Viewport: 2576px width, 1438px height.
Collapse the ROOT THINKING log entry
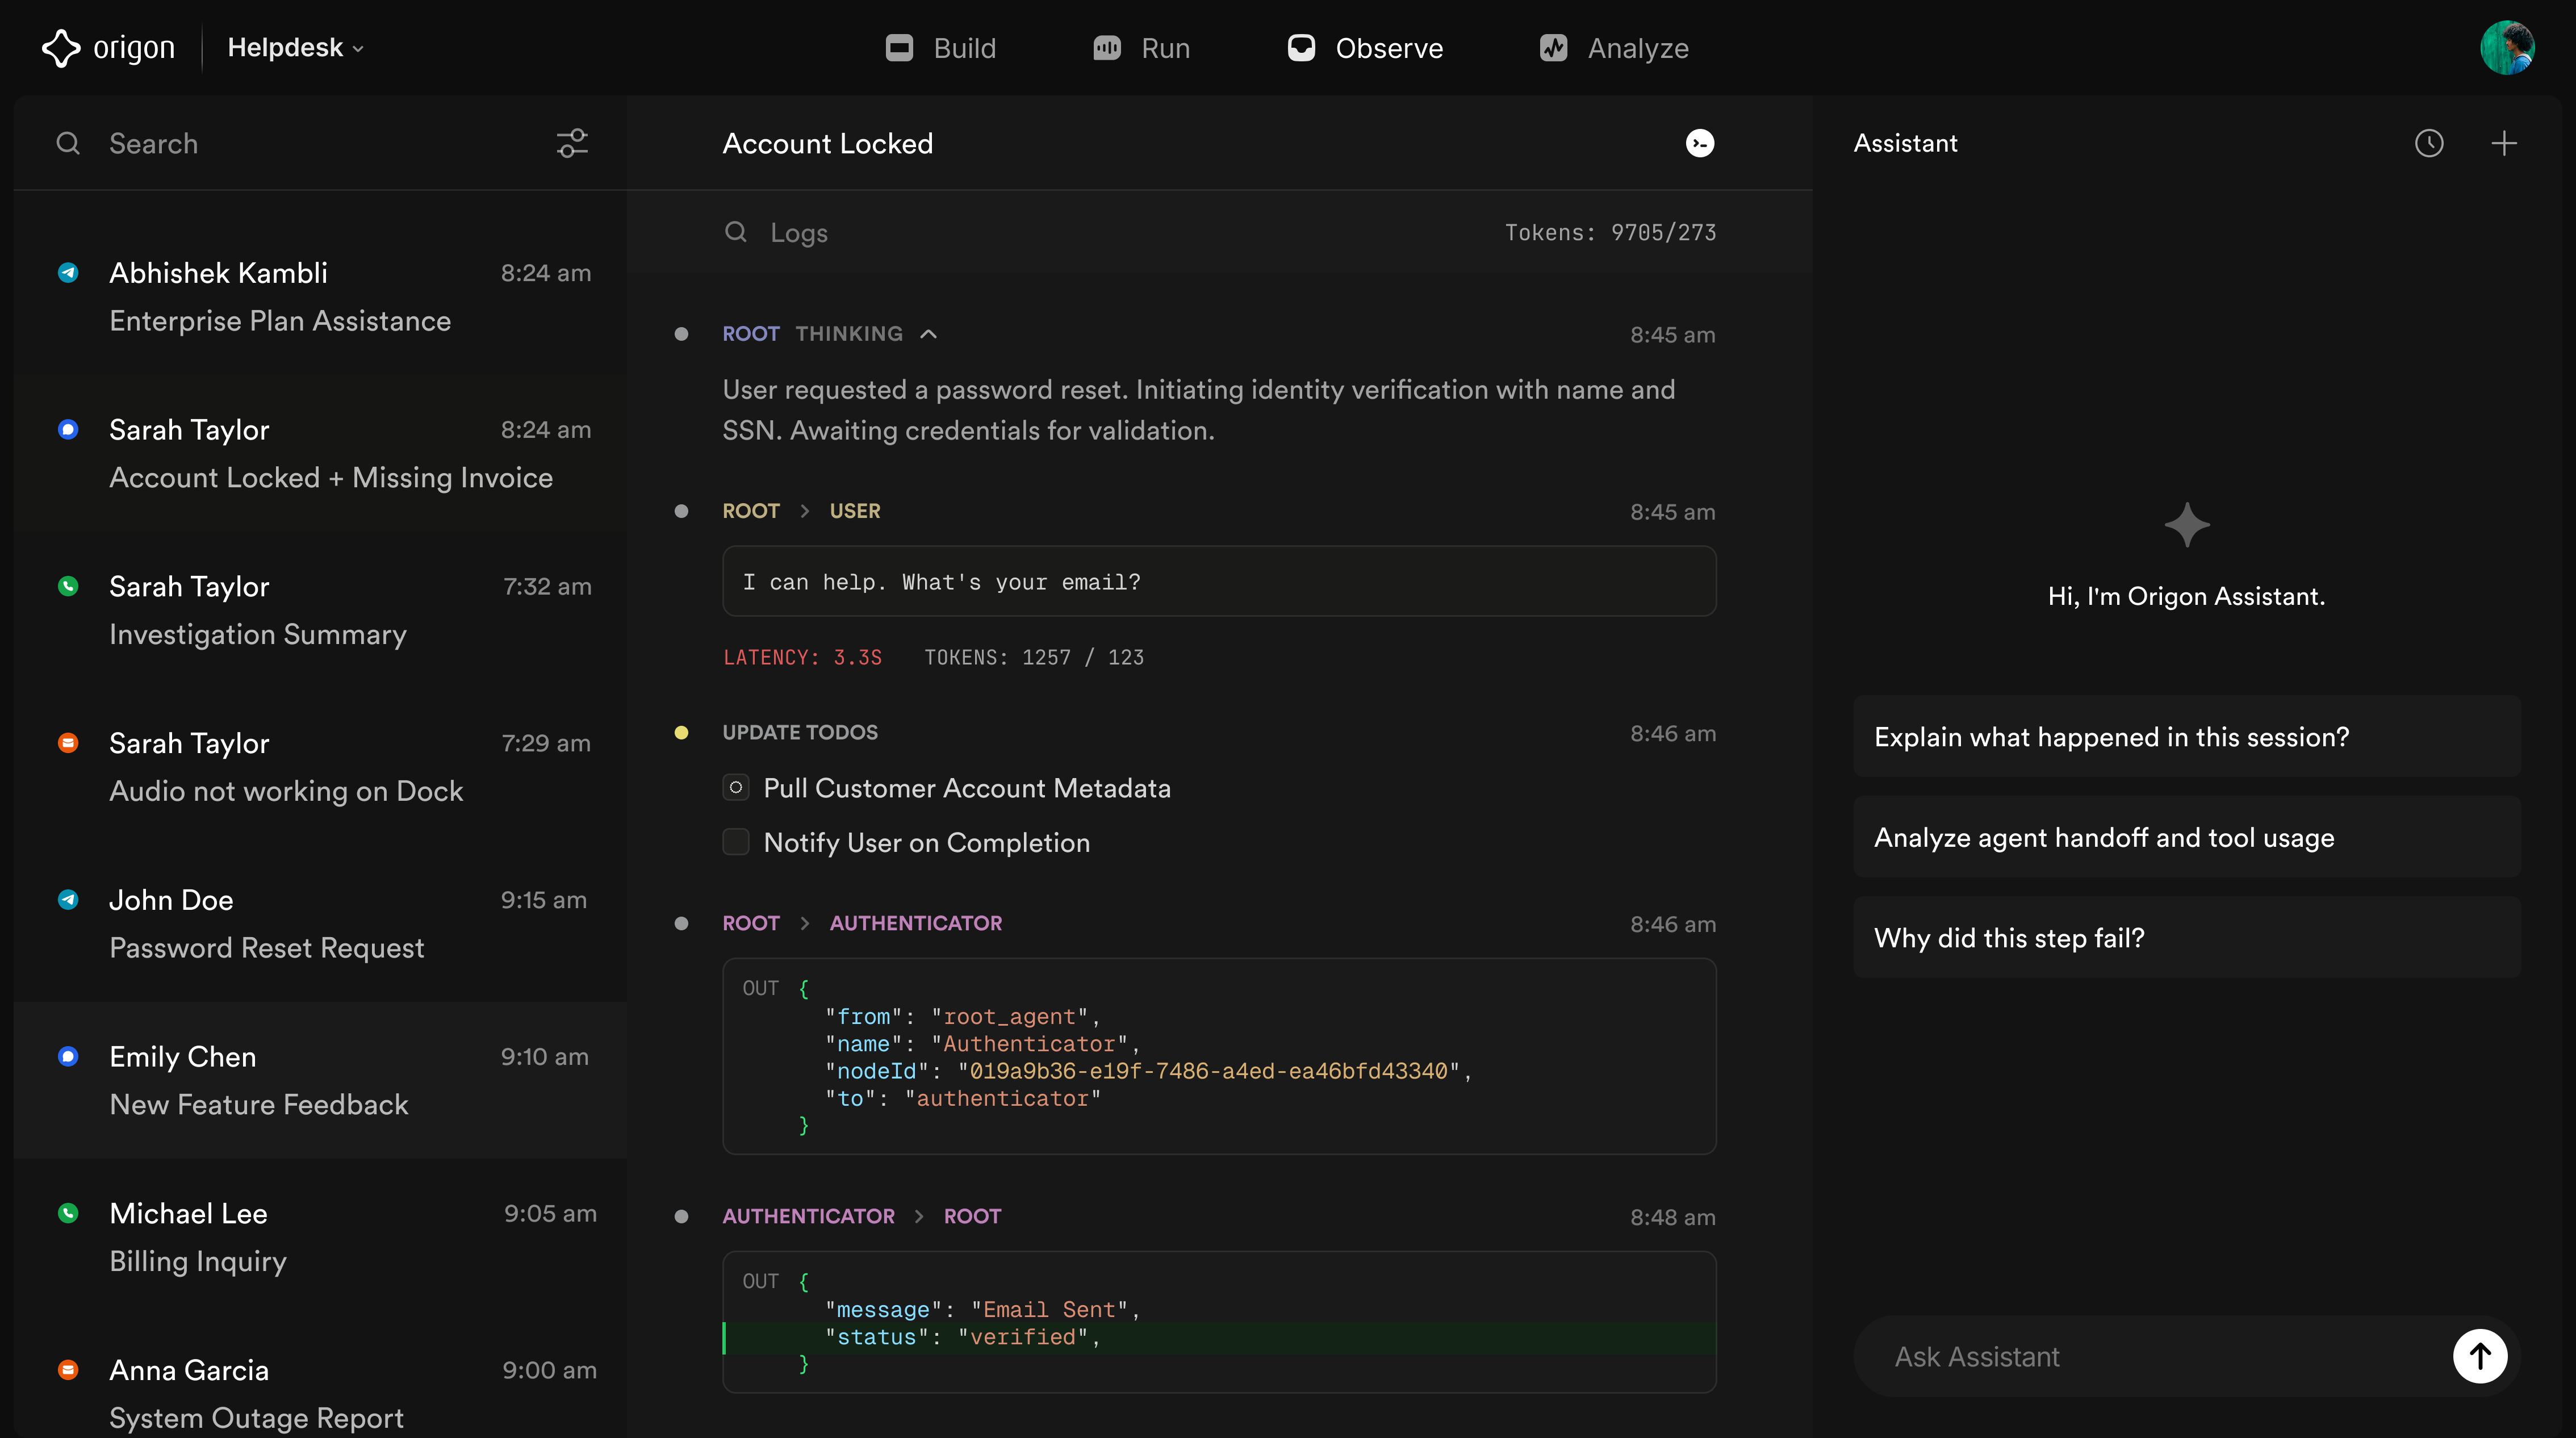pos(929,333)
